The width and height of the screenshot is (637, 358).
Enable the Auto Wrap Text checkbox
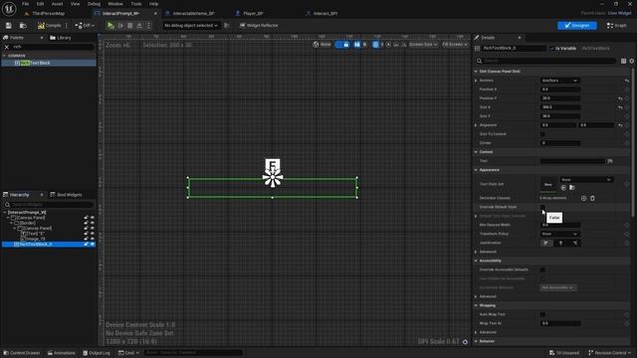pos(542,314)
